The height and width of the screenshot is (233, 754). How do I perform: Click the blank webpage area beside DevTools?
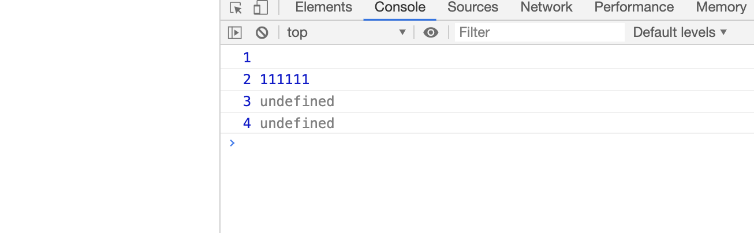[110, 116]
